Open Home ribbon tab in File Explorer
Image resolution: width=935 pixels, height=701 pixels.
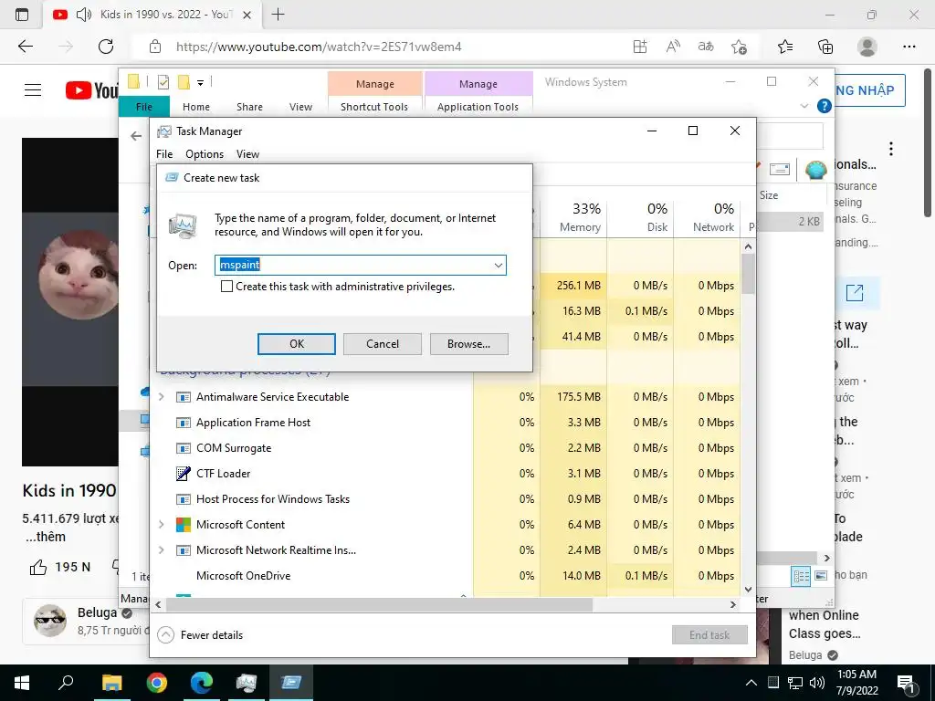(196, 107)
